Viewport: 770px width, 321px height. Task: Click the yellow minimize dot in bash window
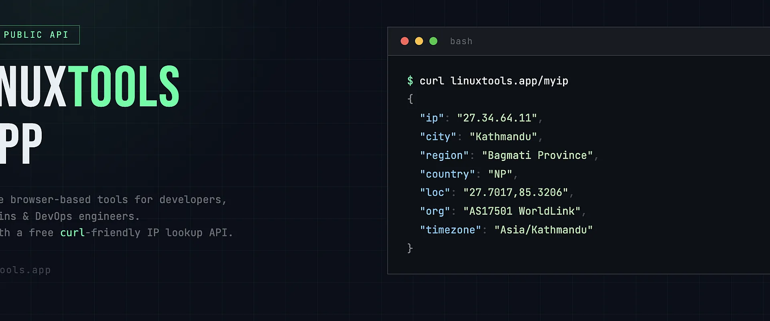point(419,41)
